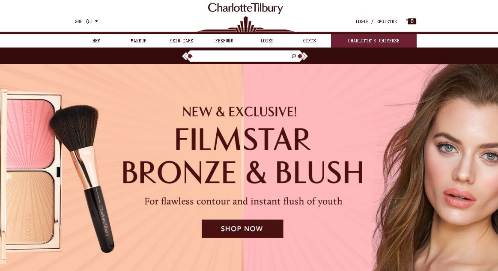Click right diamond ornament of search bar
The height and width of the screenshot is (271, 498).
click(x=302, y=56)
